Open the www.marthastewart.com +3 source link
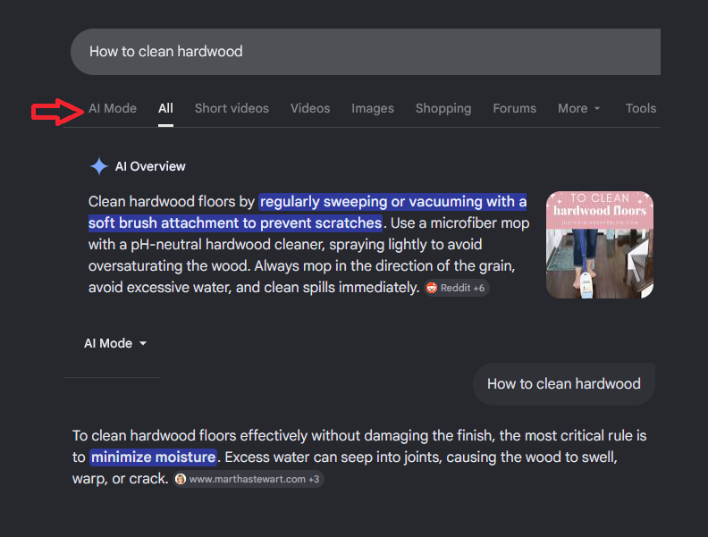The height and width of the screenshot is (537, 708). 249,479
